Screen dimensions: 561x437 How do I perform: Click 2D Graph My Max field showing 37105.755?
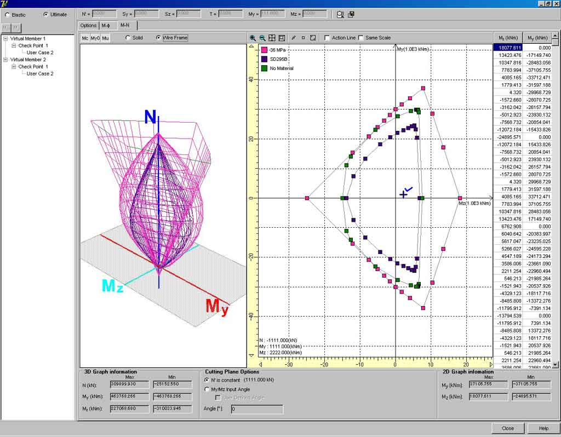(488, 385)
